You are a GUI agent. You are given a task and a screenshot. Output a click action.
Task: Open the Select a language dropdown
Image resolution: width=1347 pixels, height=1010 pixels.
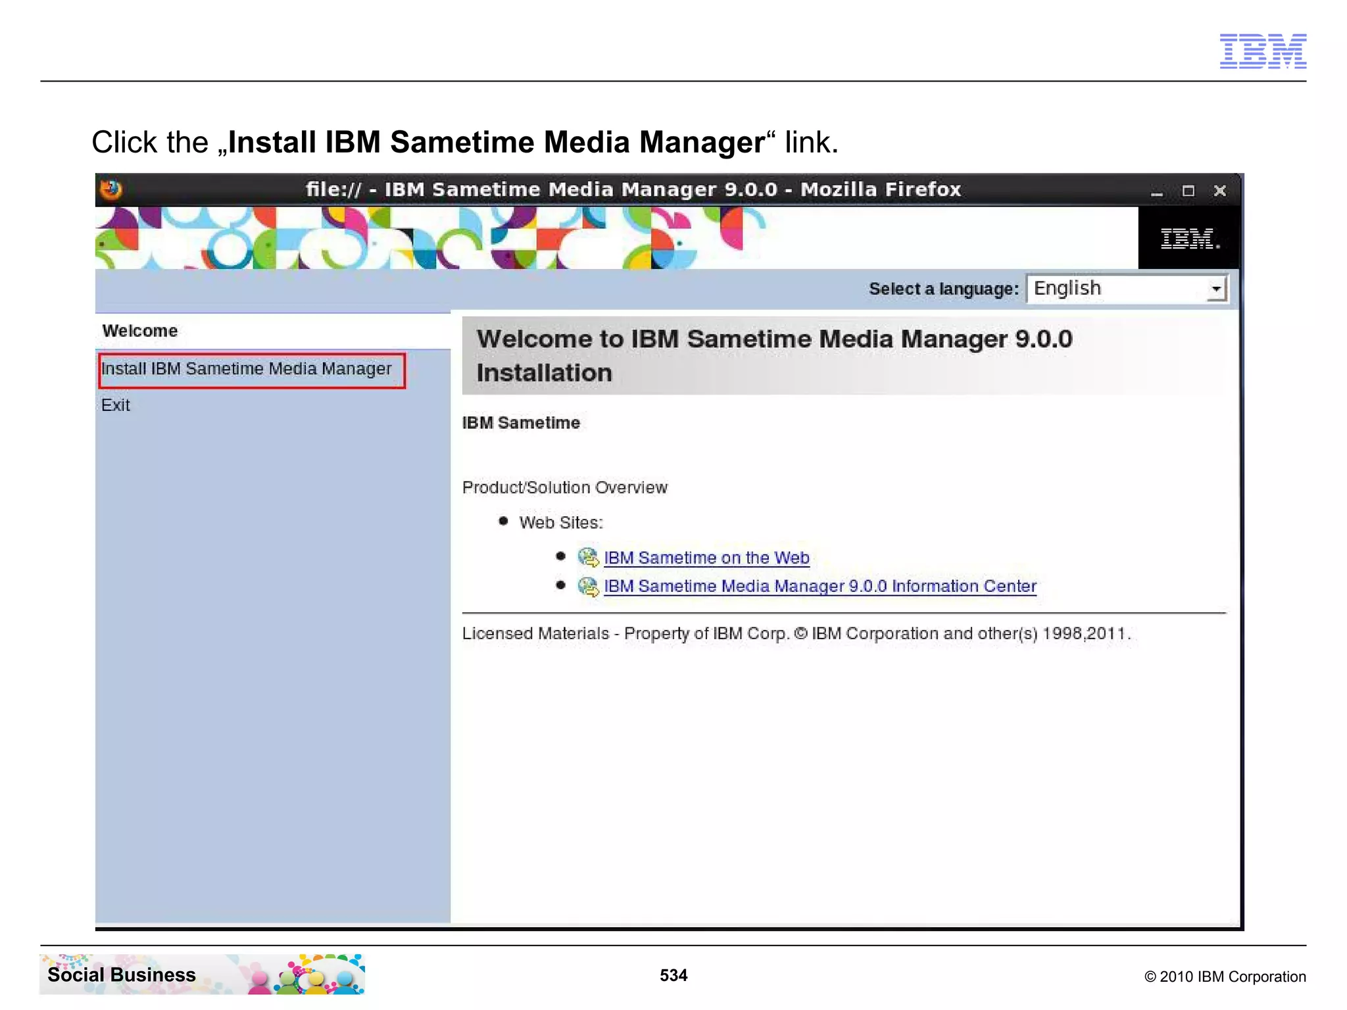(x=1127, y=289)
